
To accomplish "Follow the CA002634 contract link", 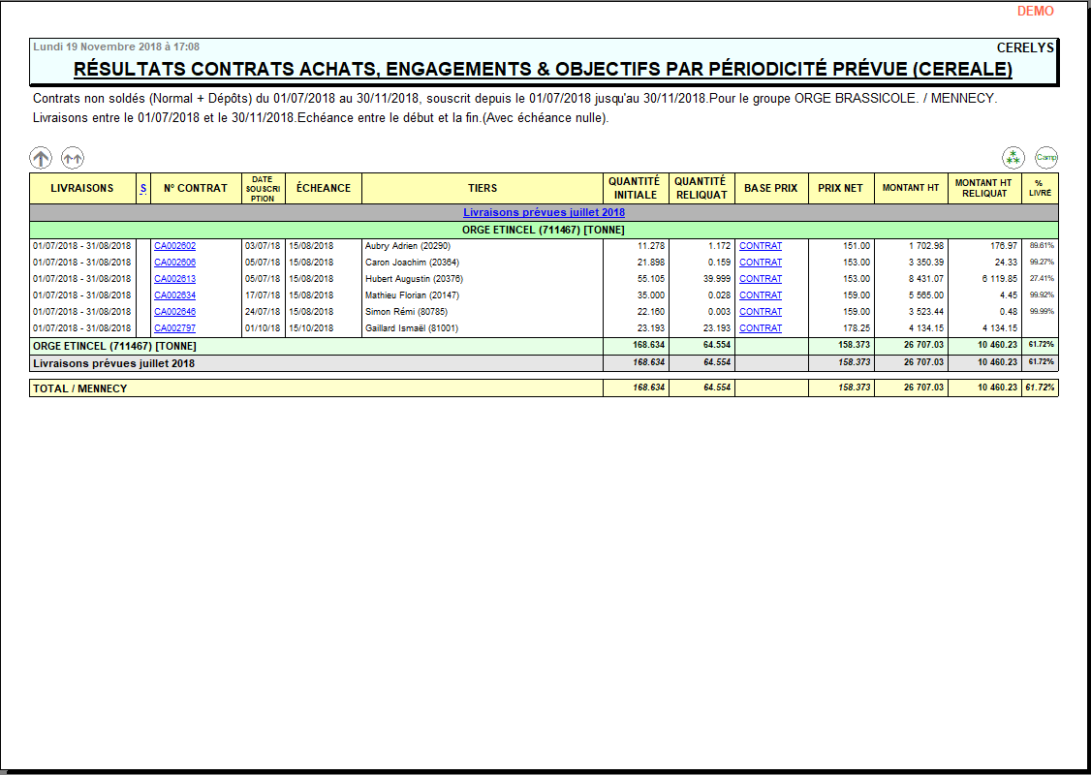I will (x=174, y=295).
